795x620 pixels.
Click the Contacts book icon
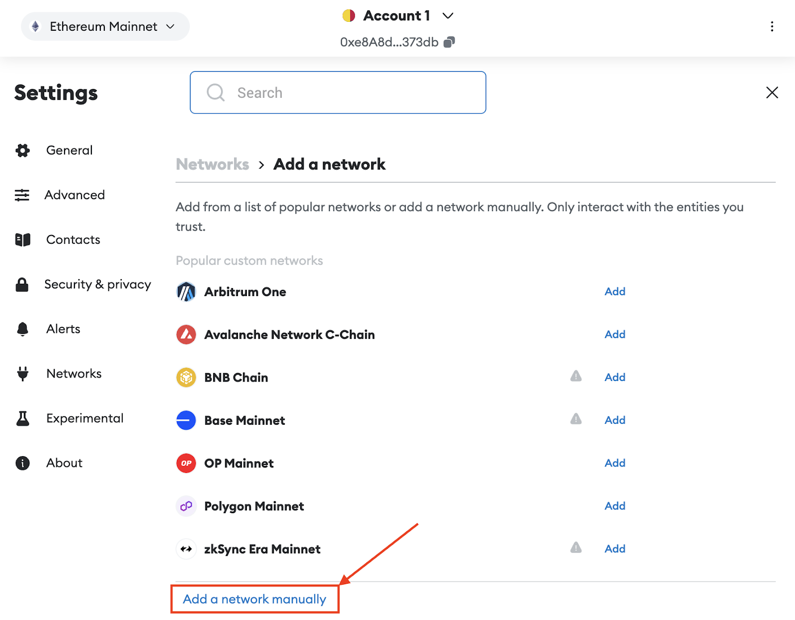(x=22, y=239)
